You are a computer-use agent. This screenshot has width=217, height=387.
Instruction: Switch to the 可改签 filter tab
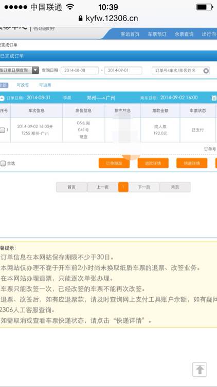[x=23, y=85]
